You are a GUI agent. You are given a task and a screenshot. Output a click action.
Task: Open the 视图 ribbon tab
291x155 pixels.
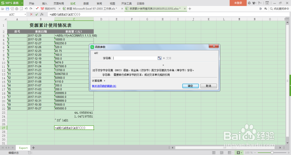click(112, 3)
